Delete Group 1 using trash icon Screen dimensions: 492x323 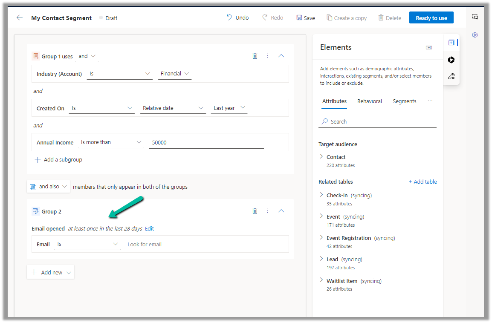[255, 56]
